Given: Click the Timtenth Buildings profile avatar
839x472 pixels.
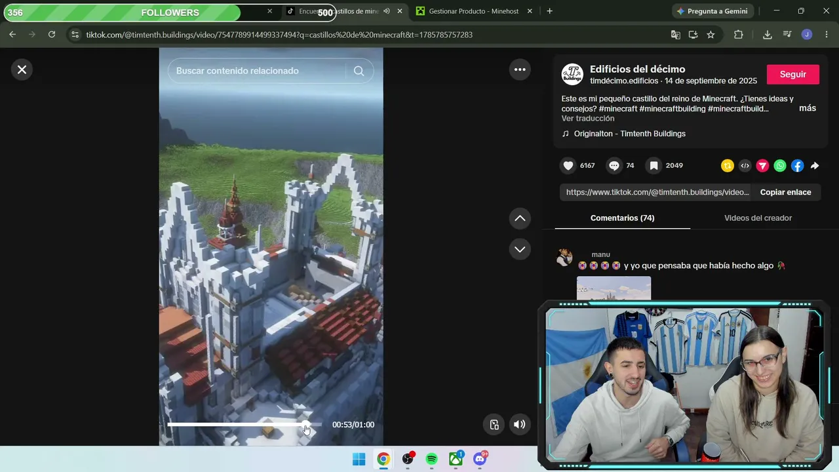Looking at the screenshot, I should point(572,75).
